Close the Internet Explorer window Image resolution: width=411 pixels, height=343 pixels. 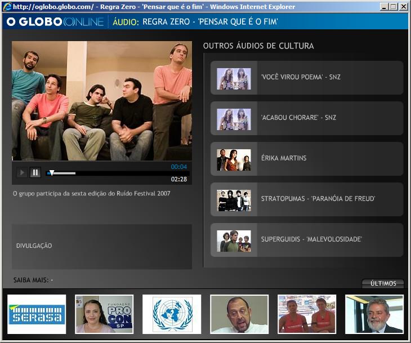(x=403, y=7)
